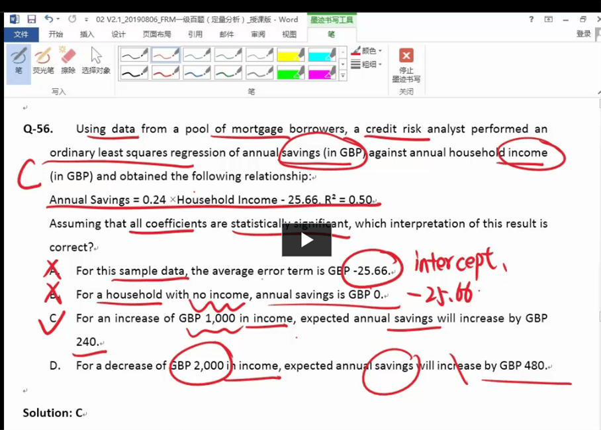Image resolution: width=601 pixels, height=430 pixels.
Task: Choose the Eraser (擦除) tool
Action: point(68,61)
